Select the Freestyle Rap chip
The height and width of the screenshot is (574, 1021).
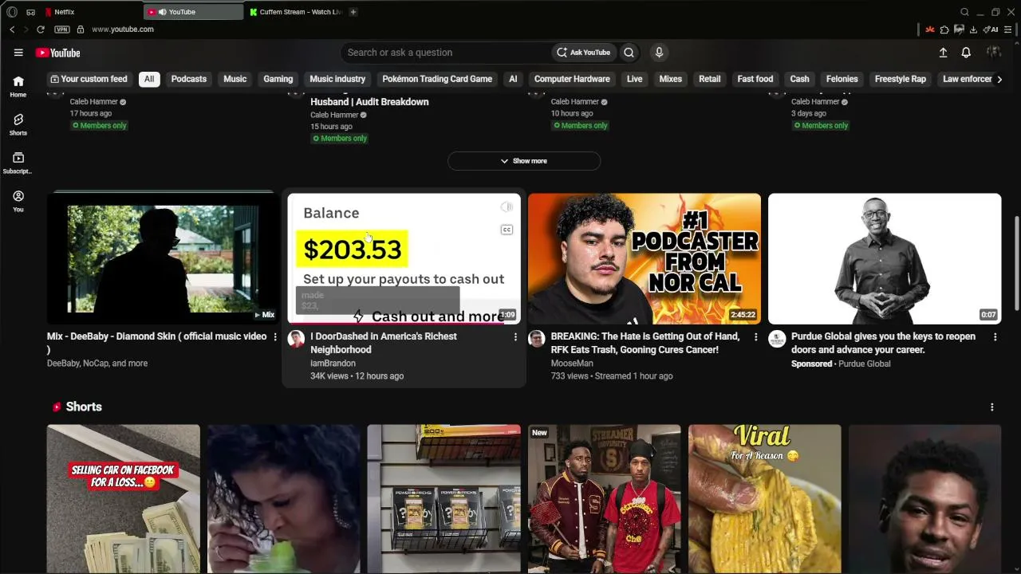[901, 79]
